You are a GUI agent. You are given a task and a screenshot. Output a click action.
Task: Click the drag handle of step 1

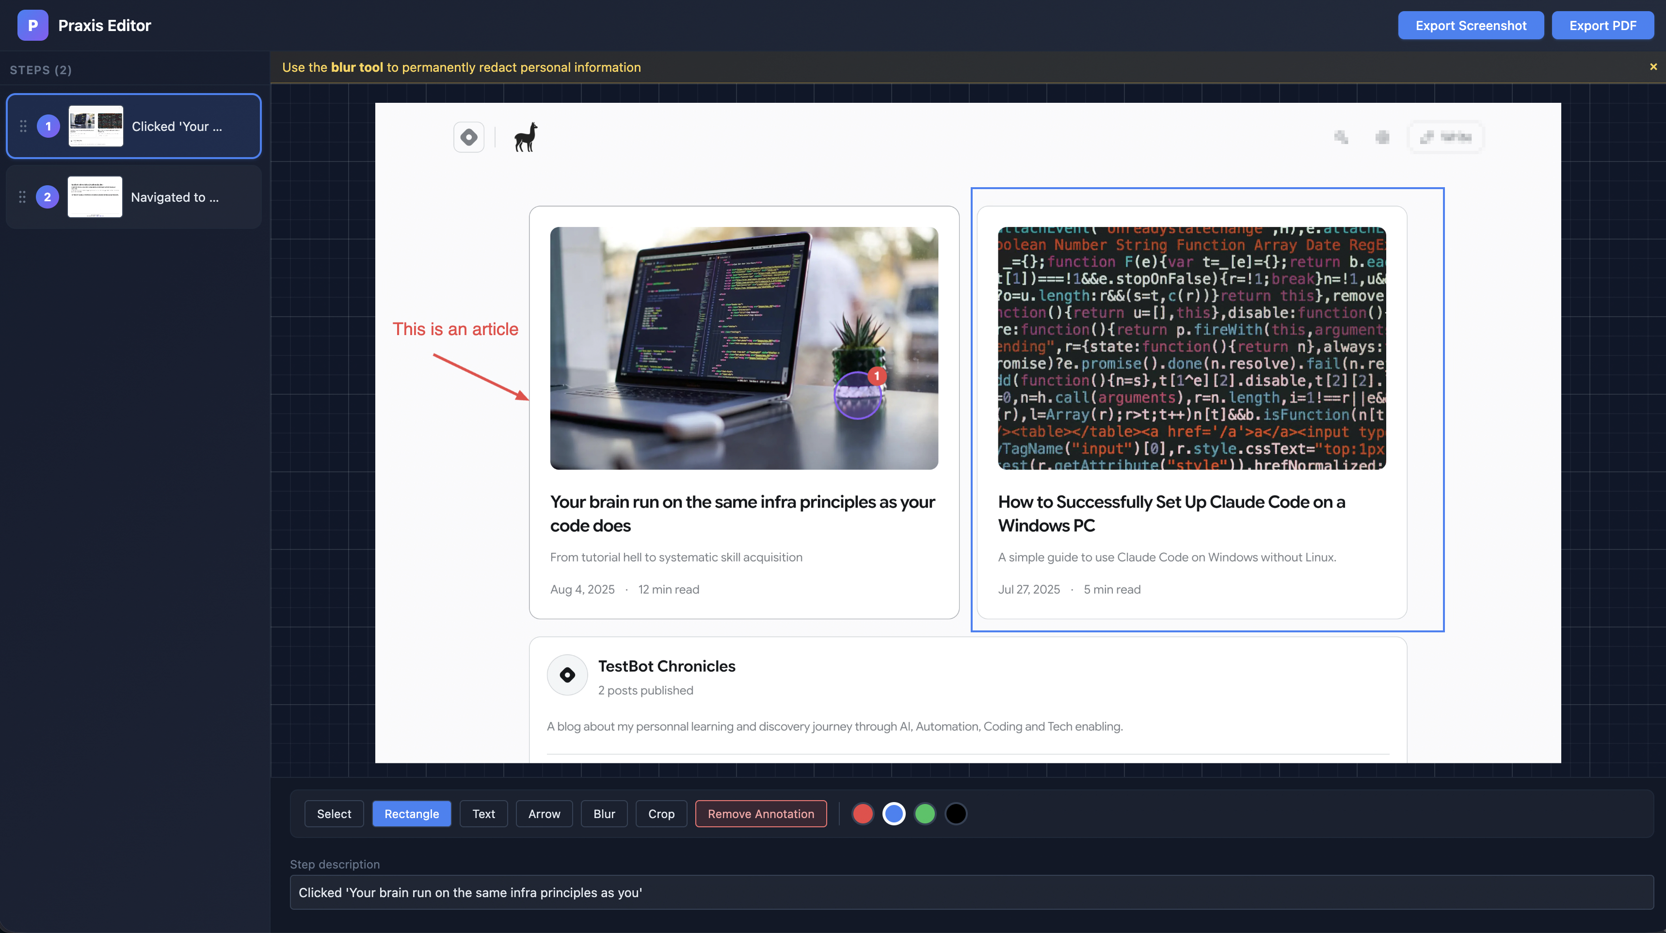[23, 126]
